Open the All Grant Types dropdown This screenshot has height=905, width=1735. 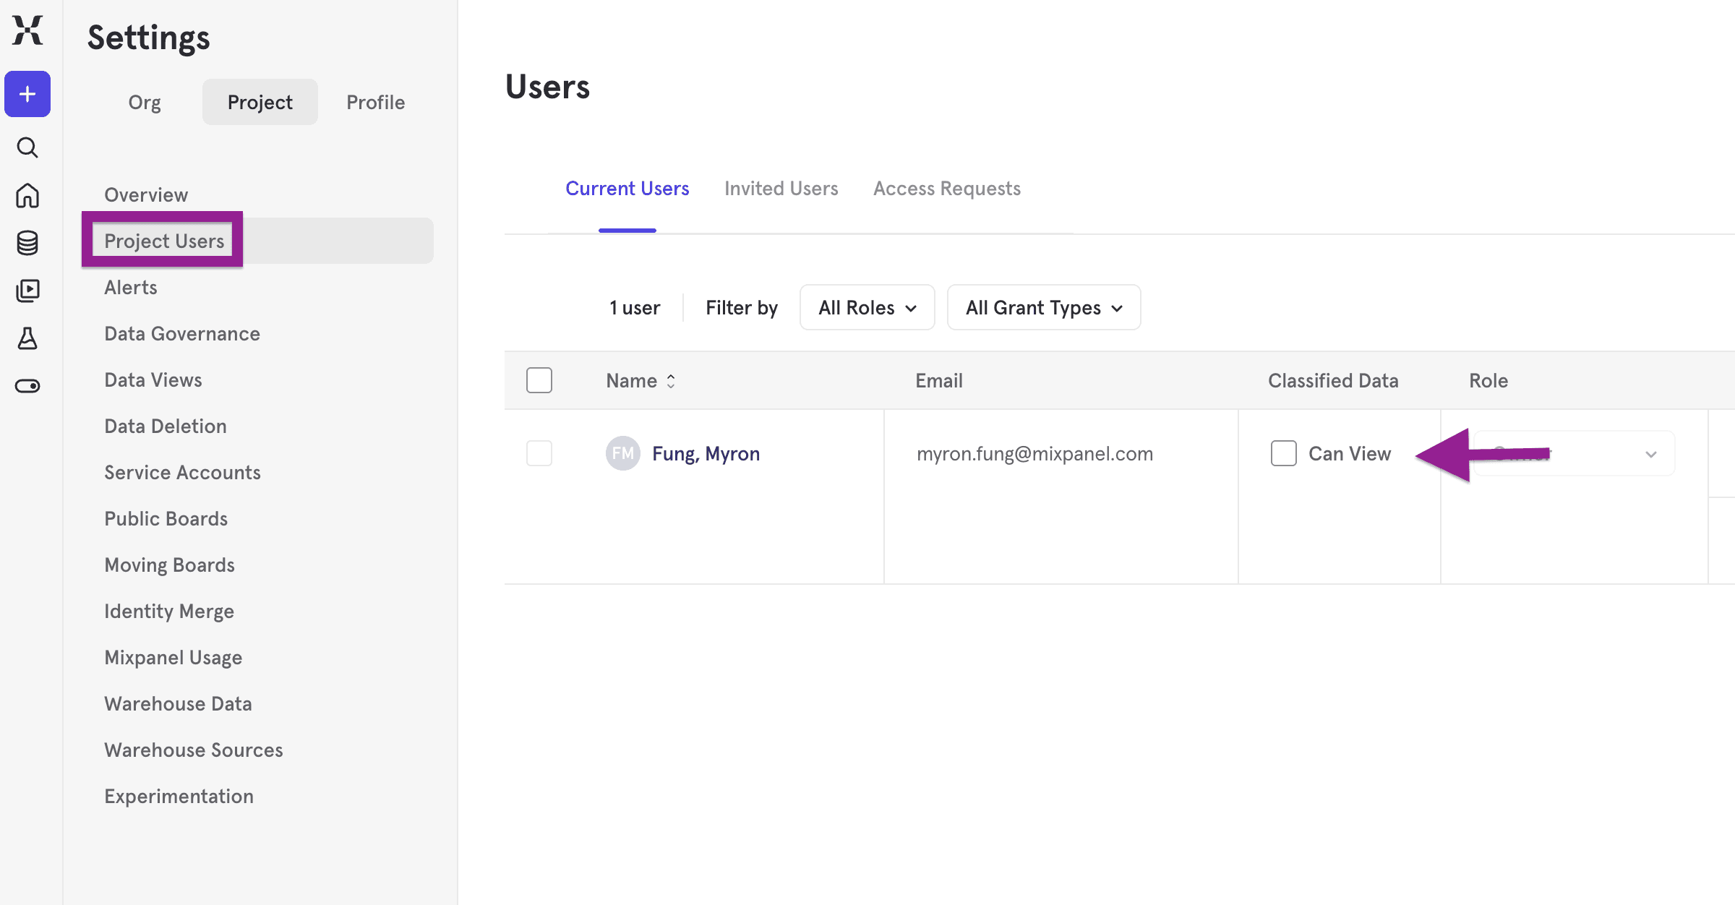tap(1043, 308)
